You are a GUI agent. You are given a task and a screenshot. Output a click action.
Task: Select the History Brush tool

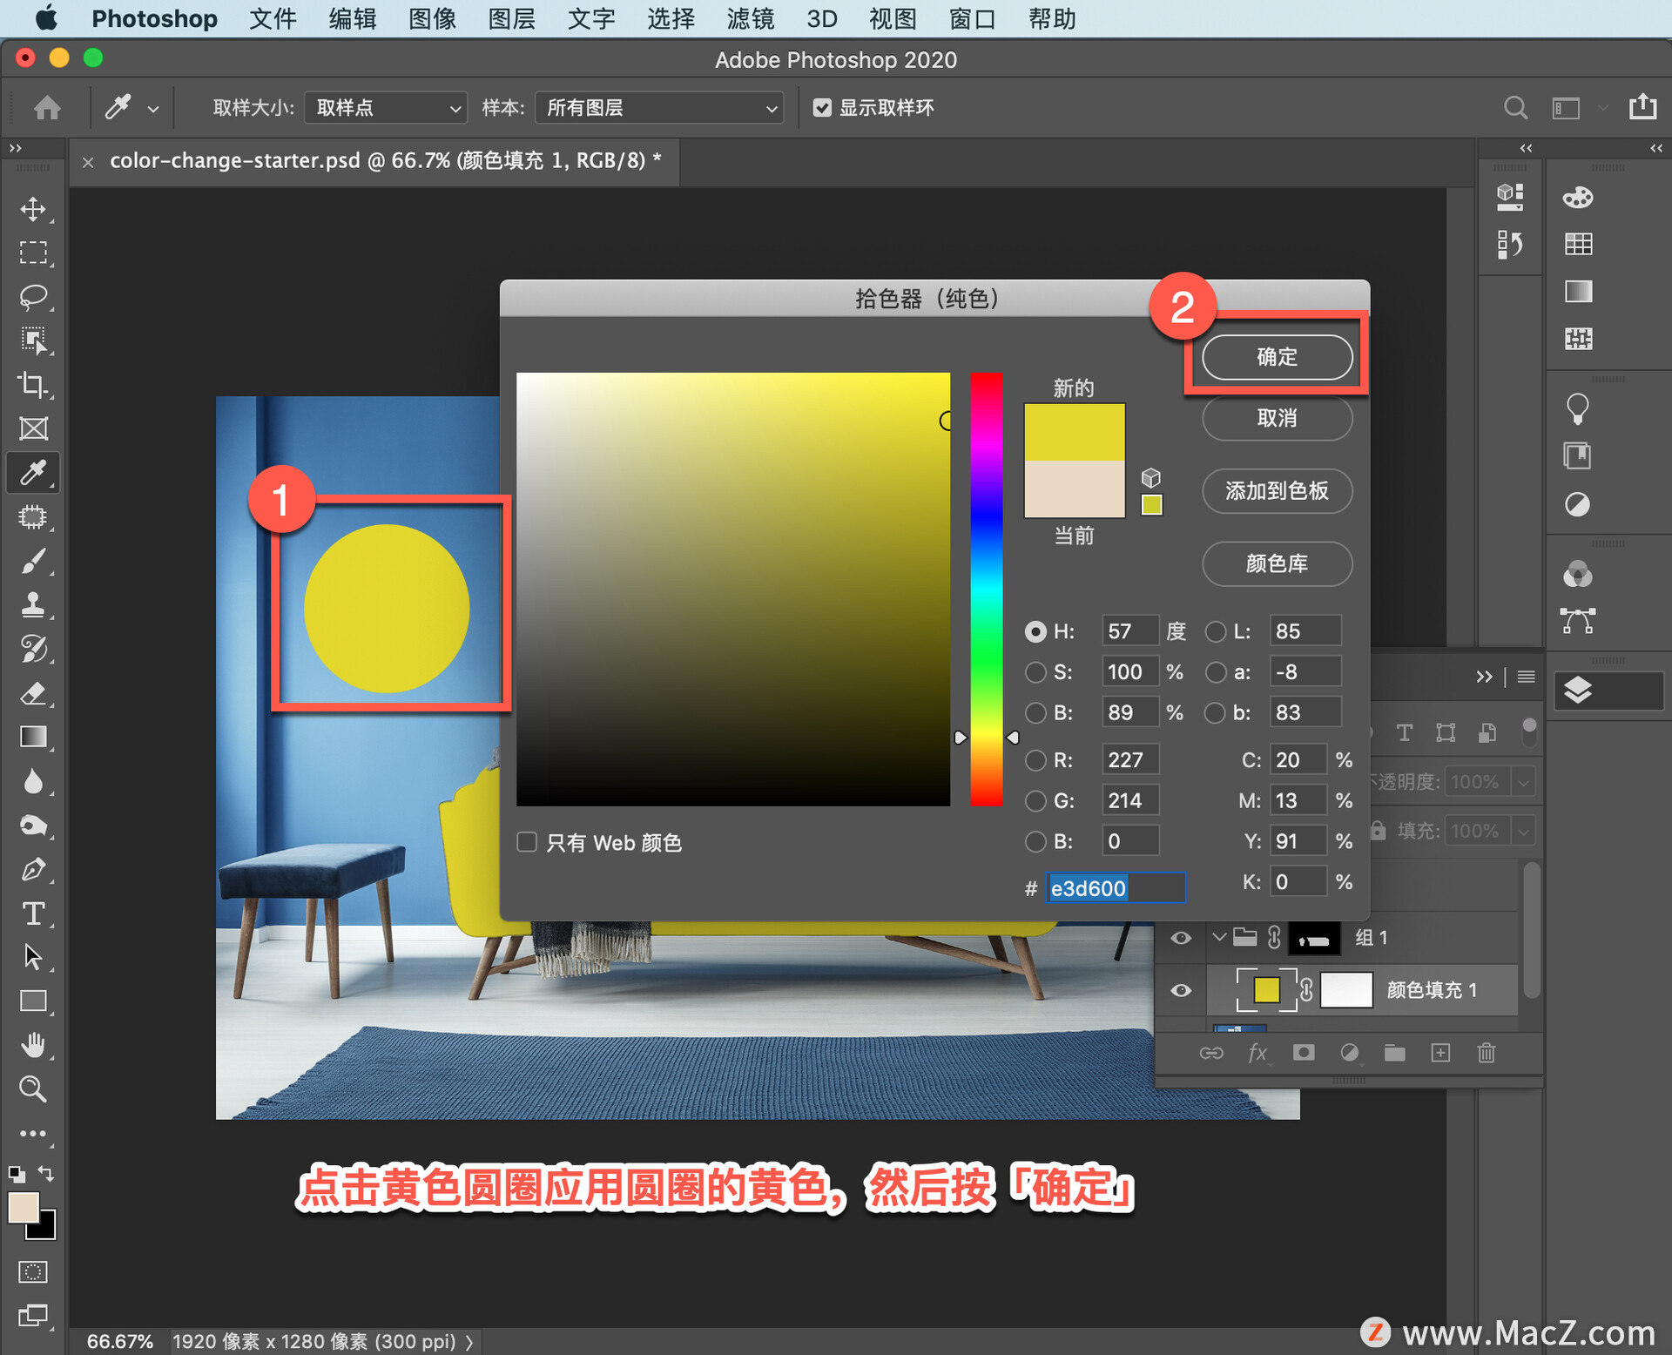coord(33,649)
